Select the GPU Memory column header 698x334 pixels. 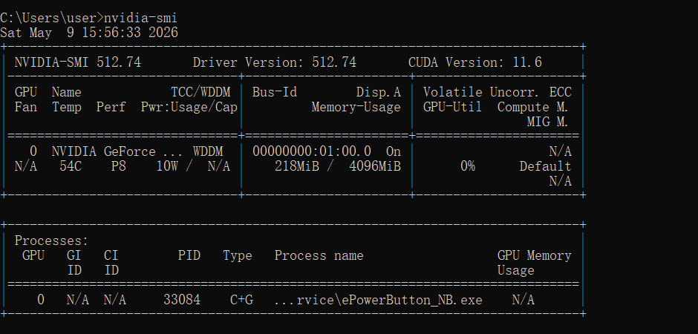pos(534,255)
